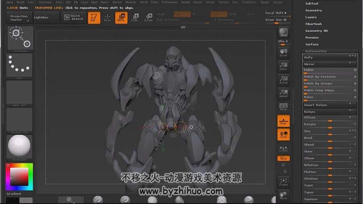
Task: Expand the Surface section
Action: 312,44
